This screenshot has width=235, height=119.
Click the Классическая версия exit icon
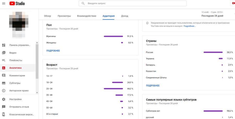4,115
